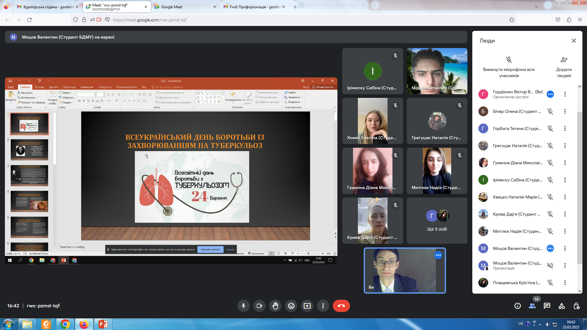
Task: Open options for Моцов Валентин Презентація row
Action: coord(565,265)
